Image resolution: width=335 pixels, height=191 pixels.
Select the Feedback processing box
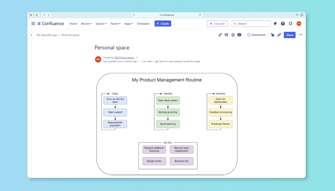221,112
